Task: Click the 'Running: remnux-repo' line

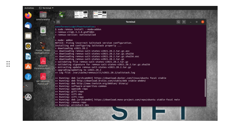Action: coord(71,102)
